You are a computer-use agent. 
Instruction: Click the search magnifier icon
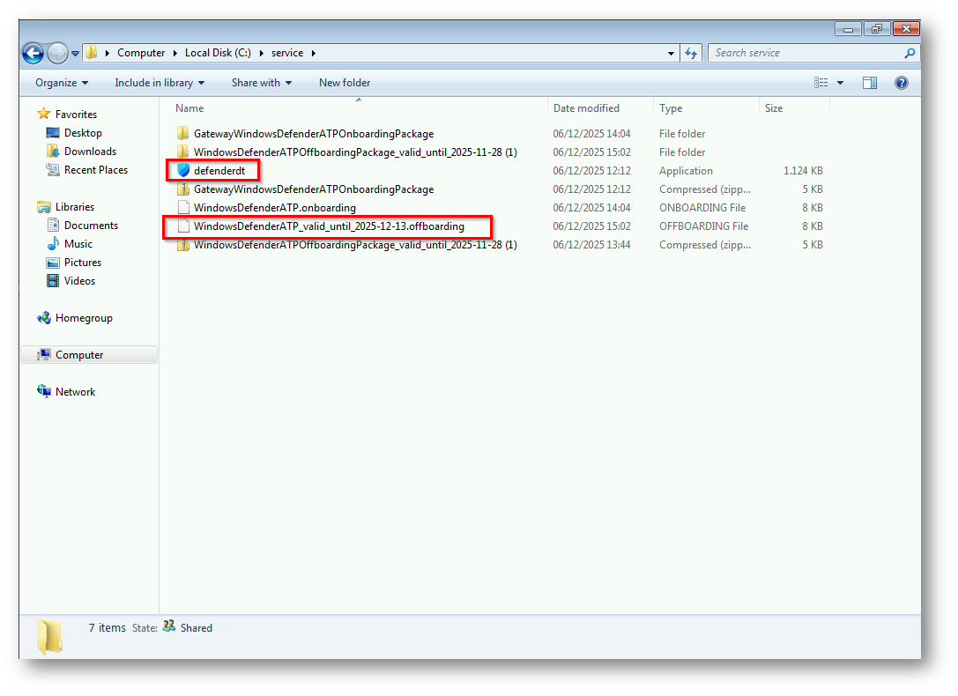click(910, 53)
